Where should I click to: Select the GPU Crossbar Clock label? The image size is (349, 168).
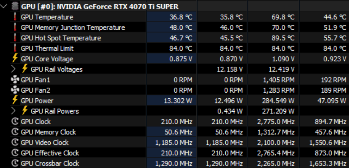click(x=50, y=163)
